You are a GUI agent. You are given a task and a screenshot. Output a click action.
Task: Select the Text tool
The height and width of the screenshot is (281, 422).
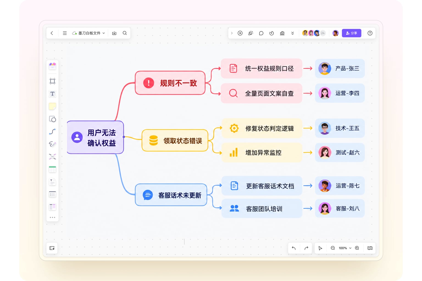click(x=52, y=94)
